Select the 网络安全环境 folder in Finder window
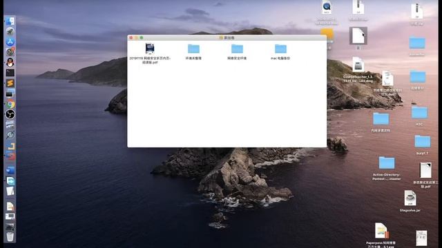The height and width of the screenshot is (248, 442). coord(237,49)
